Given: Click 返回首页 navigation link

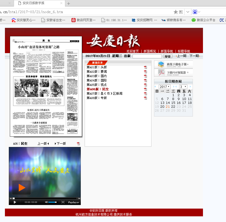Looking at the screenshot, I should [x=133, y=51].
